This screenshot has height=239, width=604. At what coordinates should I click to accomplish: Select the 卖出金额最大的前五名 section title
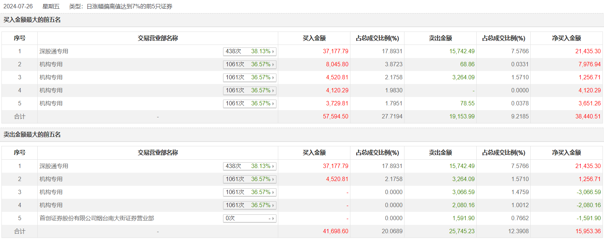(32, 135)
